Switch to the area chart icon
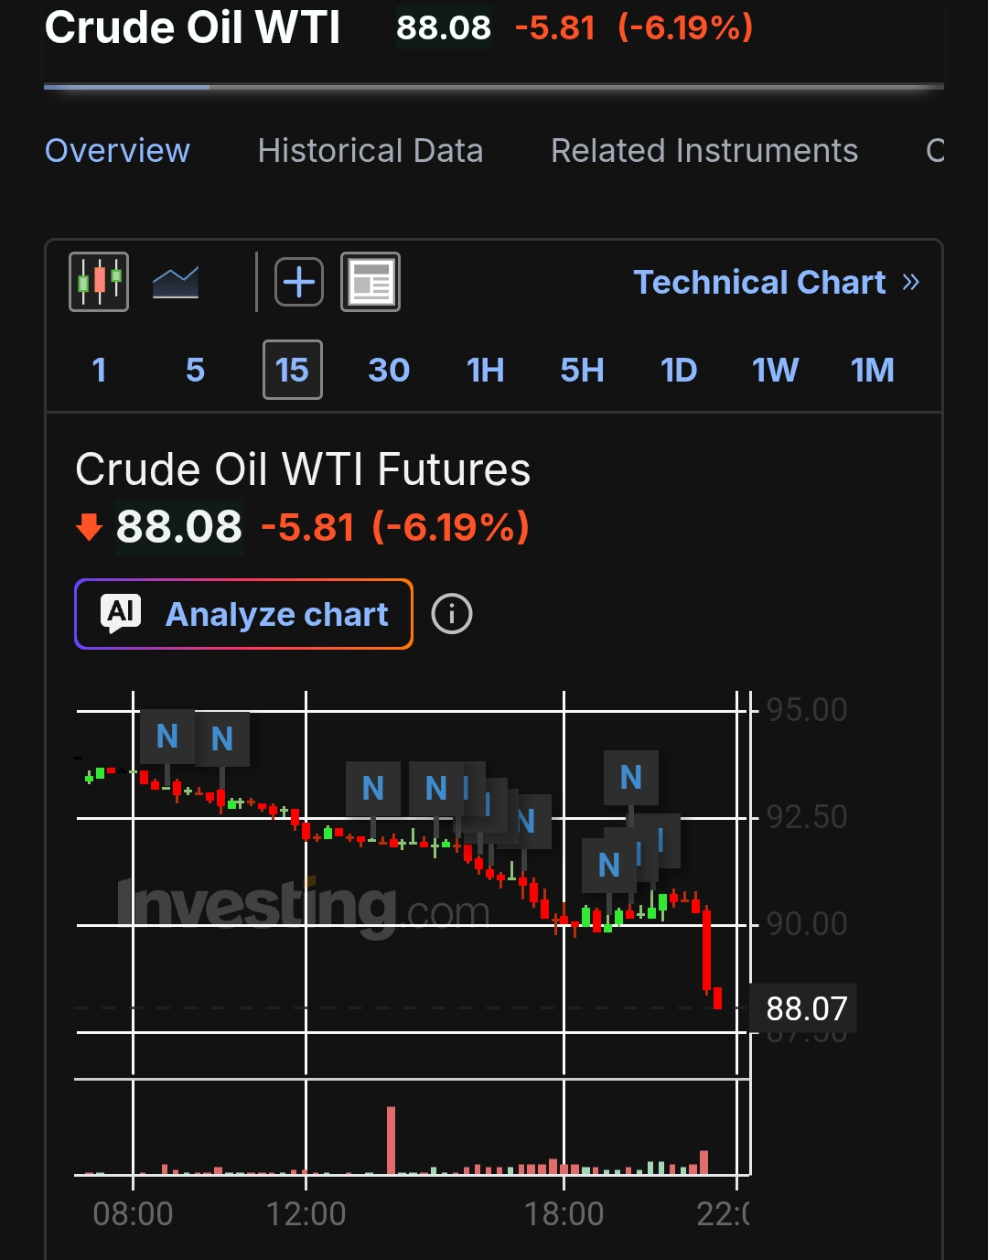The height and width of the screenshot is (1260, 988). tap(176, 282)
